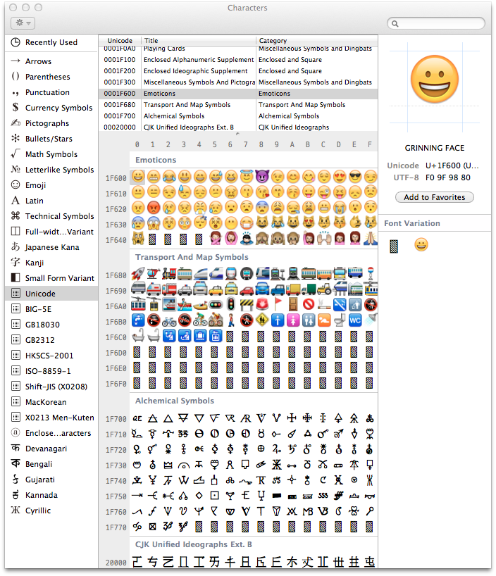Select the toilet symbol

340,320
